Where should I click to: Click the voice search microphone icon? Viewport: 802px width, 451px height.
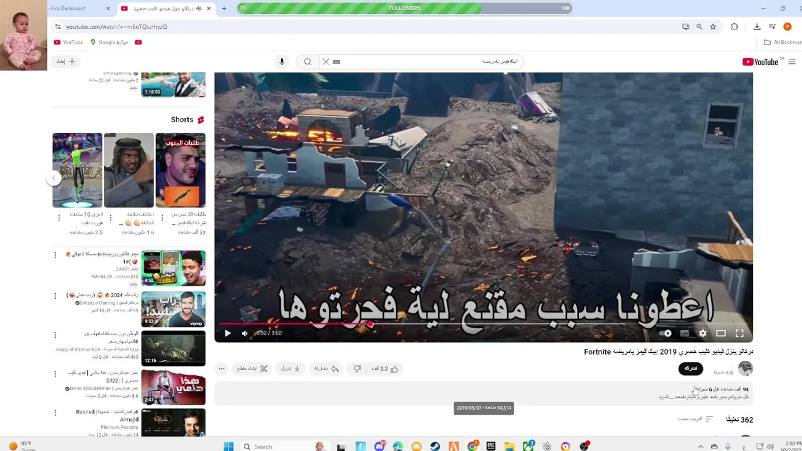pos(282,61)
